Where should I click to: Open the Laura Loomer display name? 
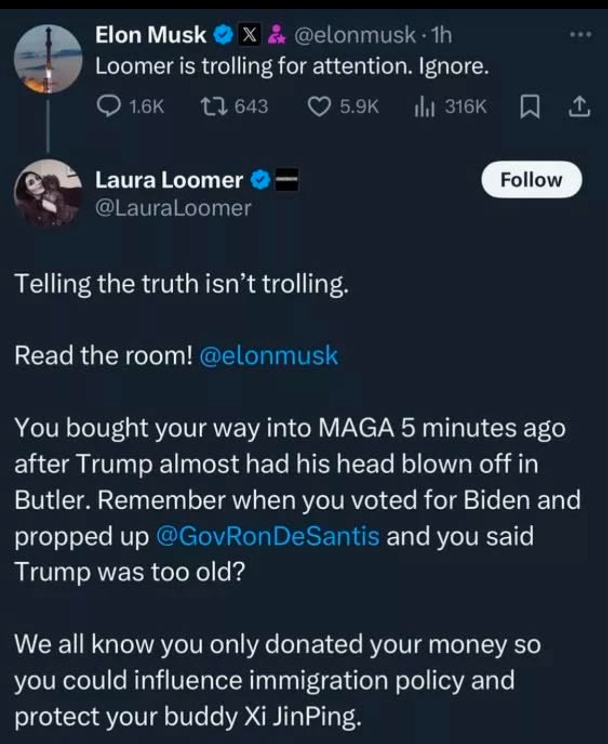[x=169, y=180]
